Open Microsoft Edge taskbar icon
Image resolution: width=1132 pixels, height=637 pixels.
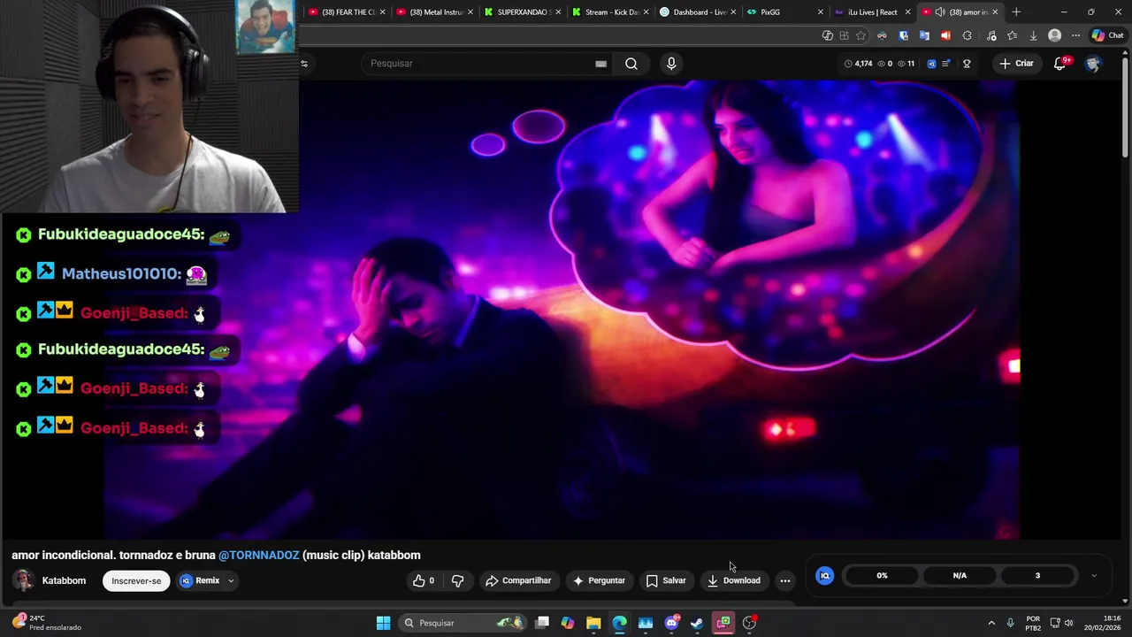[x=619, y=623]
